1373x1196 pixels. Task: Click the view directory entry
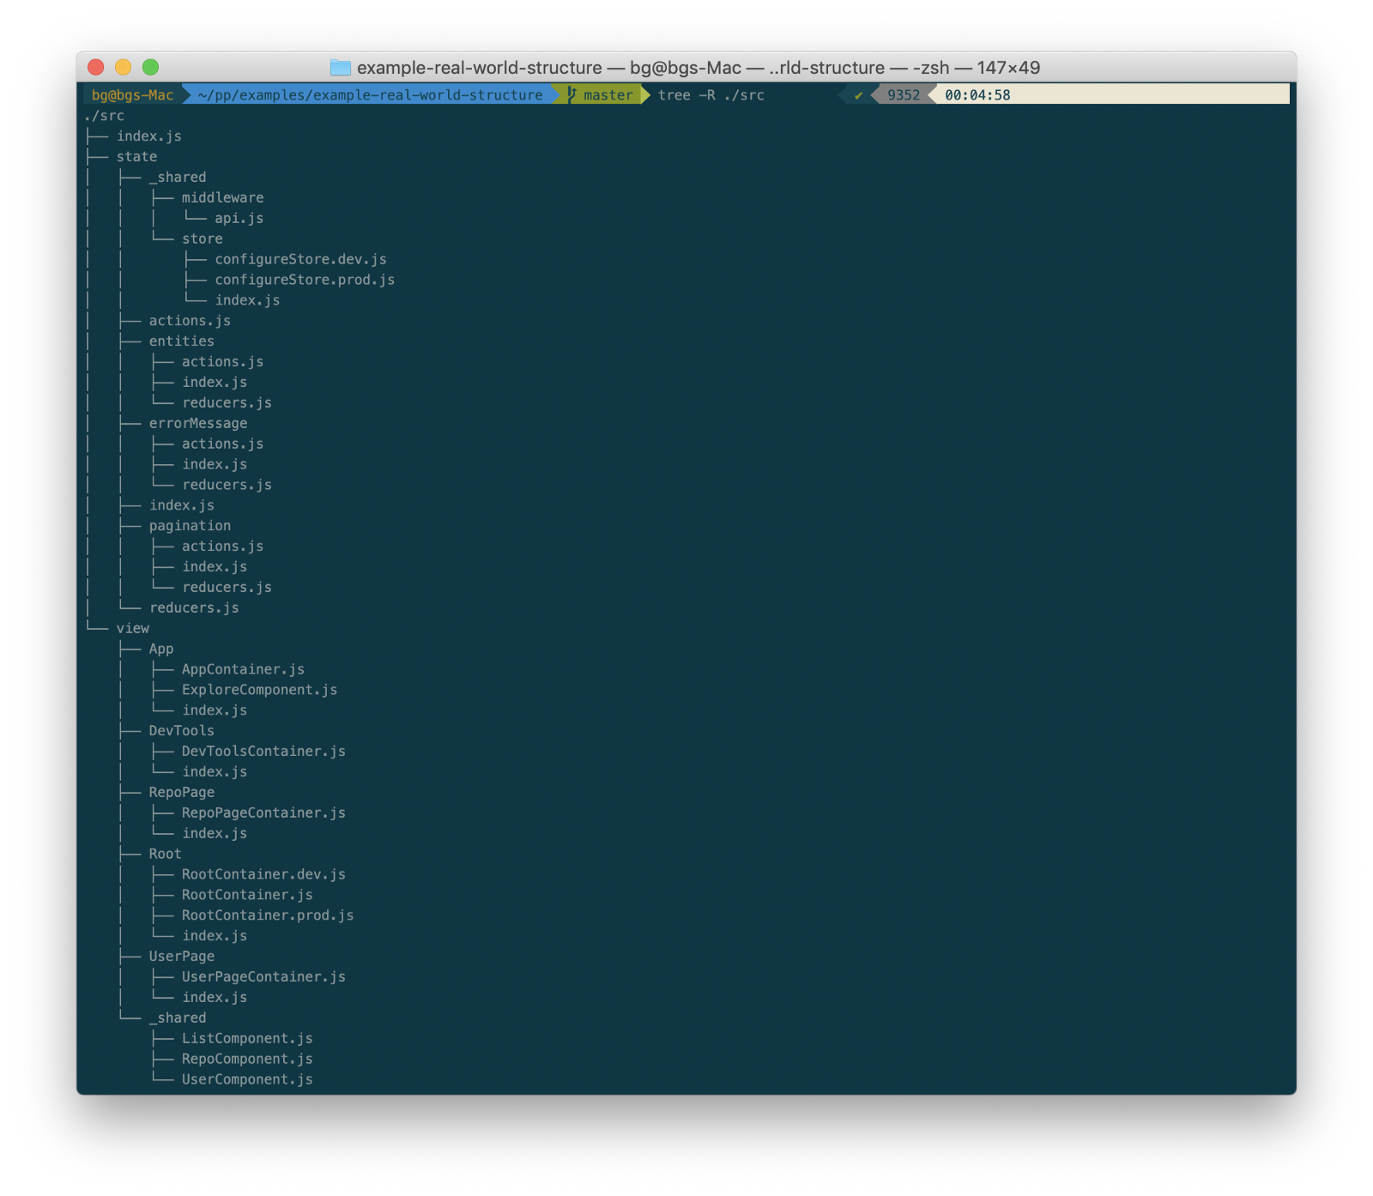coord(133,629)
